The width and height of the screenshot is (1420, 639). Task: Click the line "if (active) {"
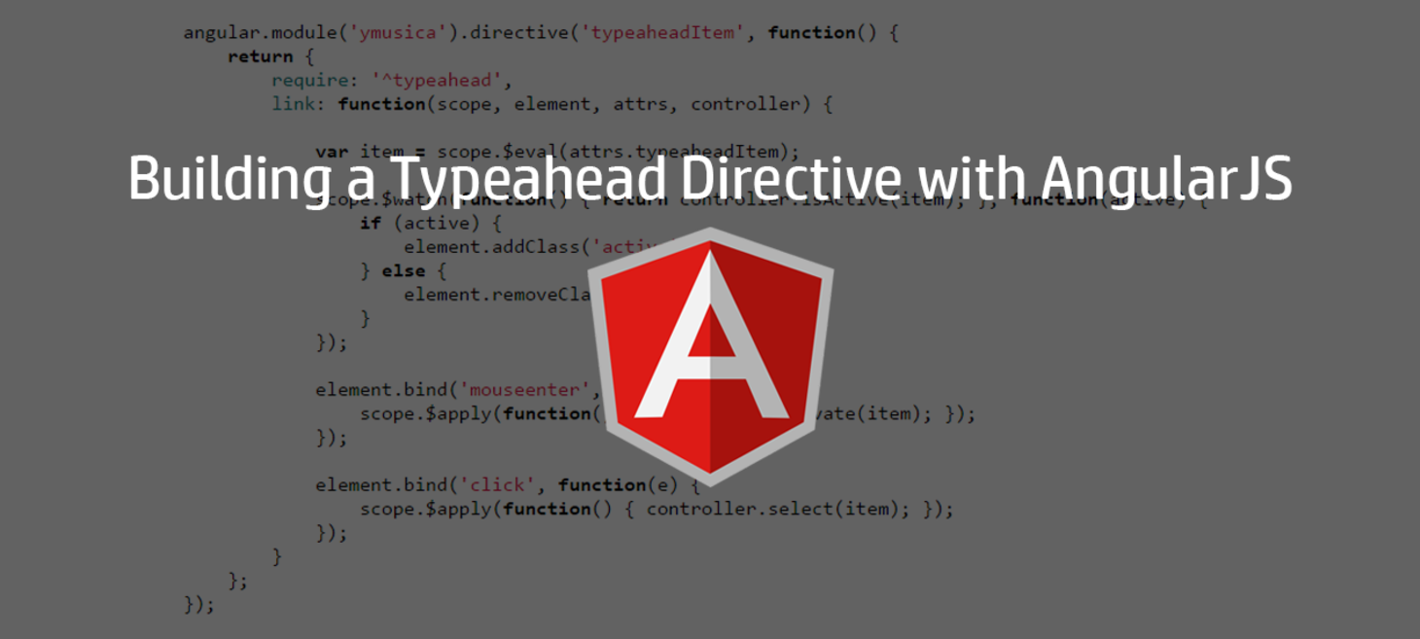(x=431, y=224)
